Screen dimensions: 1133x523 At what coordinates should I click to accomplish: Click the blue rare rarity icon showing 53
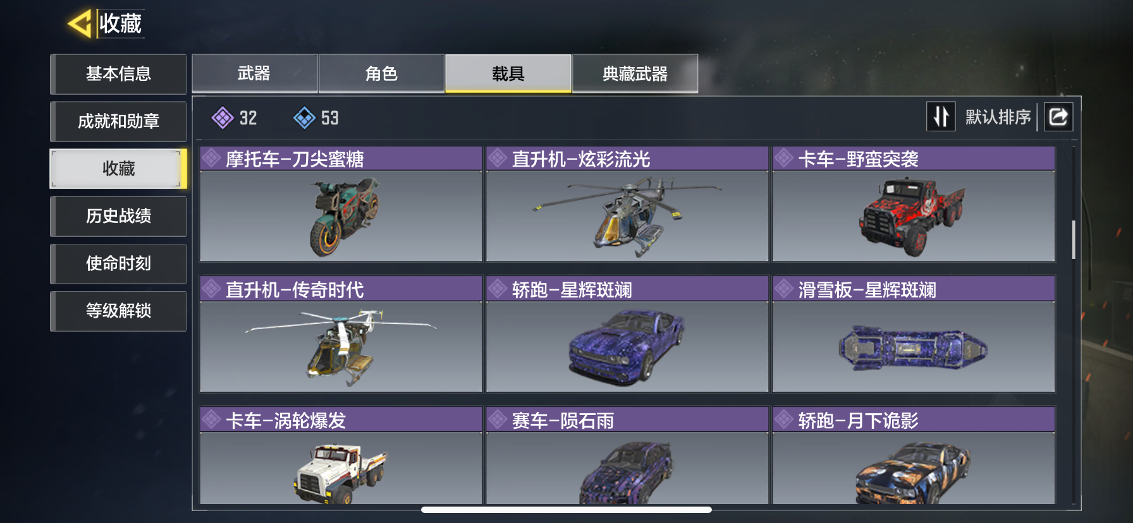coord(304,117)
